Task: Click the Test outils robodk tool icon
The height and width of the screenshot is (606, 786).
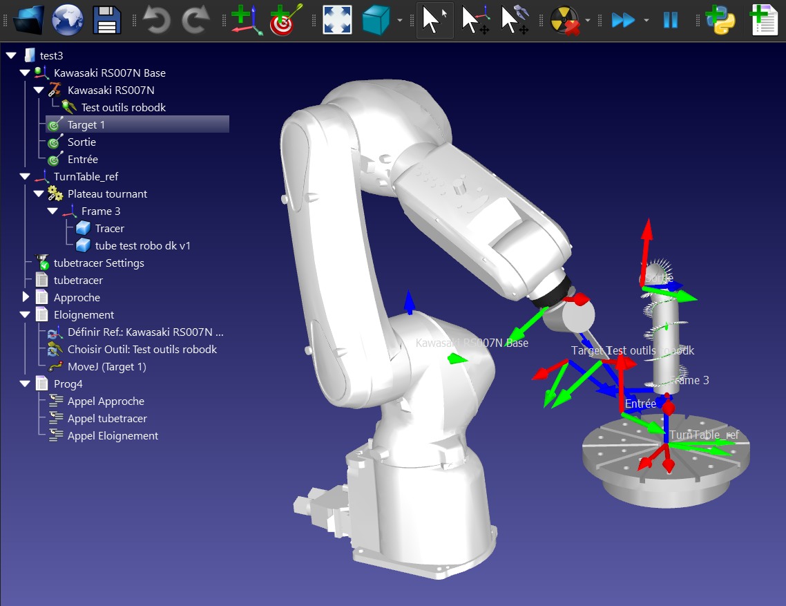Action: [x=68, y=107]
